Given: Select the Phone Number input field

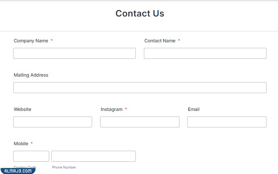Looking at the screenshot, I should tap(93, 156).
